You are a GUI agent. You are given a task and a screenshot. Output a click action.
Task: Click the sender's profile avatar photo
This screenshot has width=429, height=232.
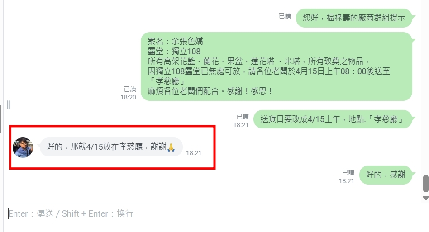(23, 147)
